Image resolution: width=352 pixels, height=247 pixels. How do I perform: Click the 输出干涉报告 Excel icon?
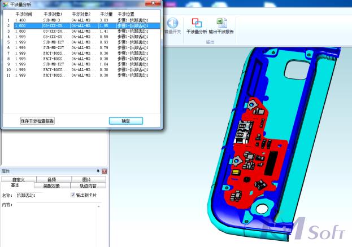[221, 23]
